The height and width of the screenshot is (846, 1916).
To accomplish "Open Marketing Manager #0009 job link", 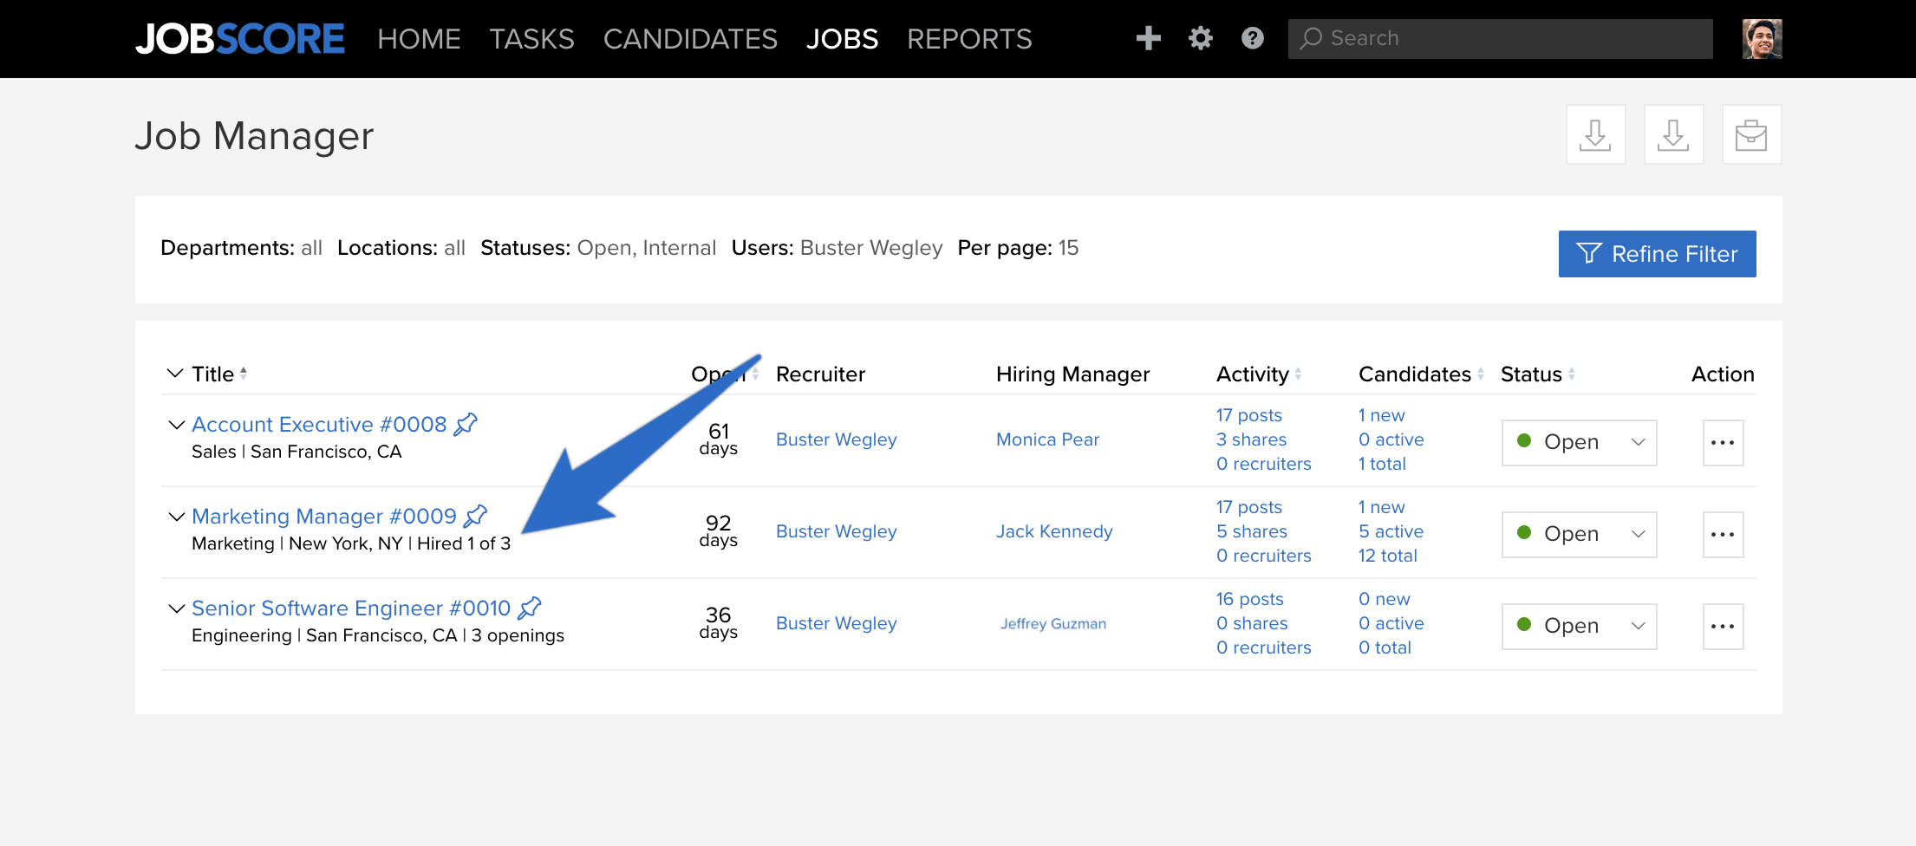I will pos(324,516).
